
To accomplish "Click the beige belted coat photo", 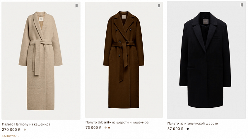I will point(41,61).
